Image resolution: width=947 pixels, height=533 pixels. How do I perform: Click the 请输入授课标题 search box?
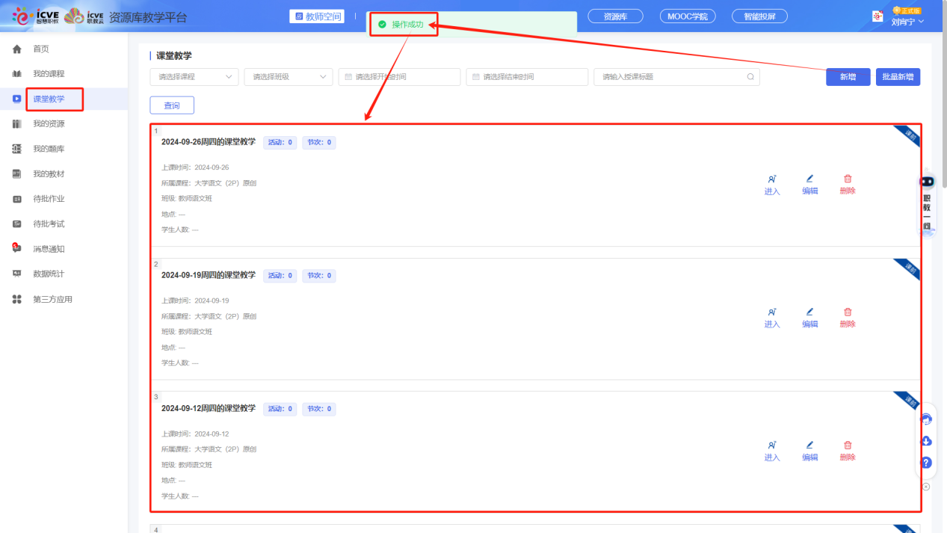click(x=673, y=77)
